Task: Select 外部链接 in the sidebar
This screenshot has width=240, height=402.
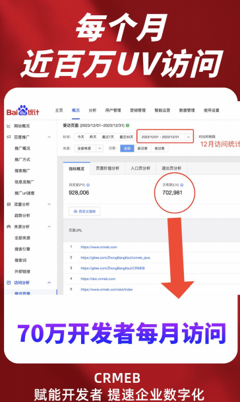Action: (x=22, y=271)
